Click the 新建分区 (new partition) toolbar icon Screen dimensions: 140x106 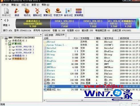(x=7, y=12)
